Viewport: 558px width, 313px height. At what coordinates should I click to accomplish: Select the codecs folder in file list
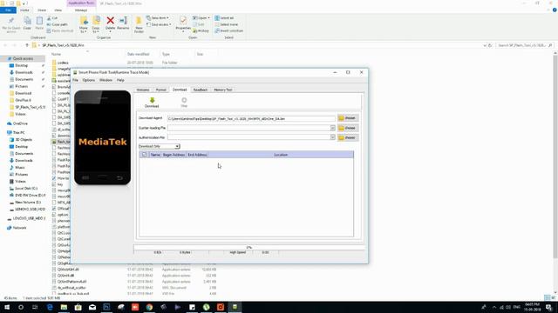63,63
